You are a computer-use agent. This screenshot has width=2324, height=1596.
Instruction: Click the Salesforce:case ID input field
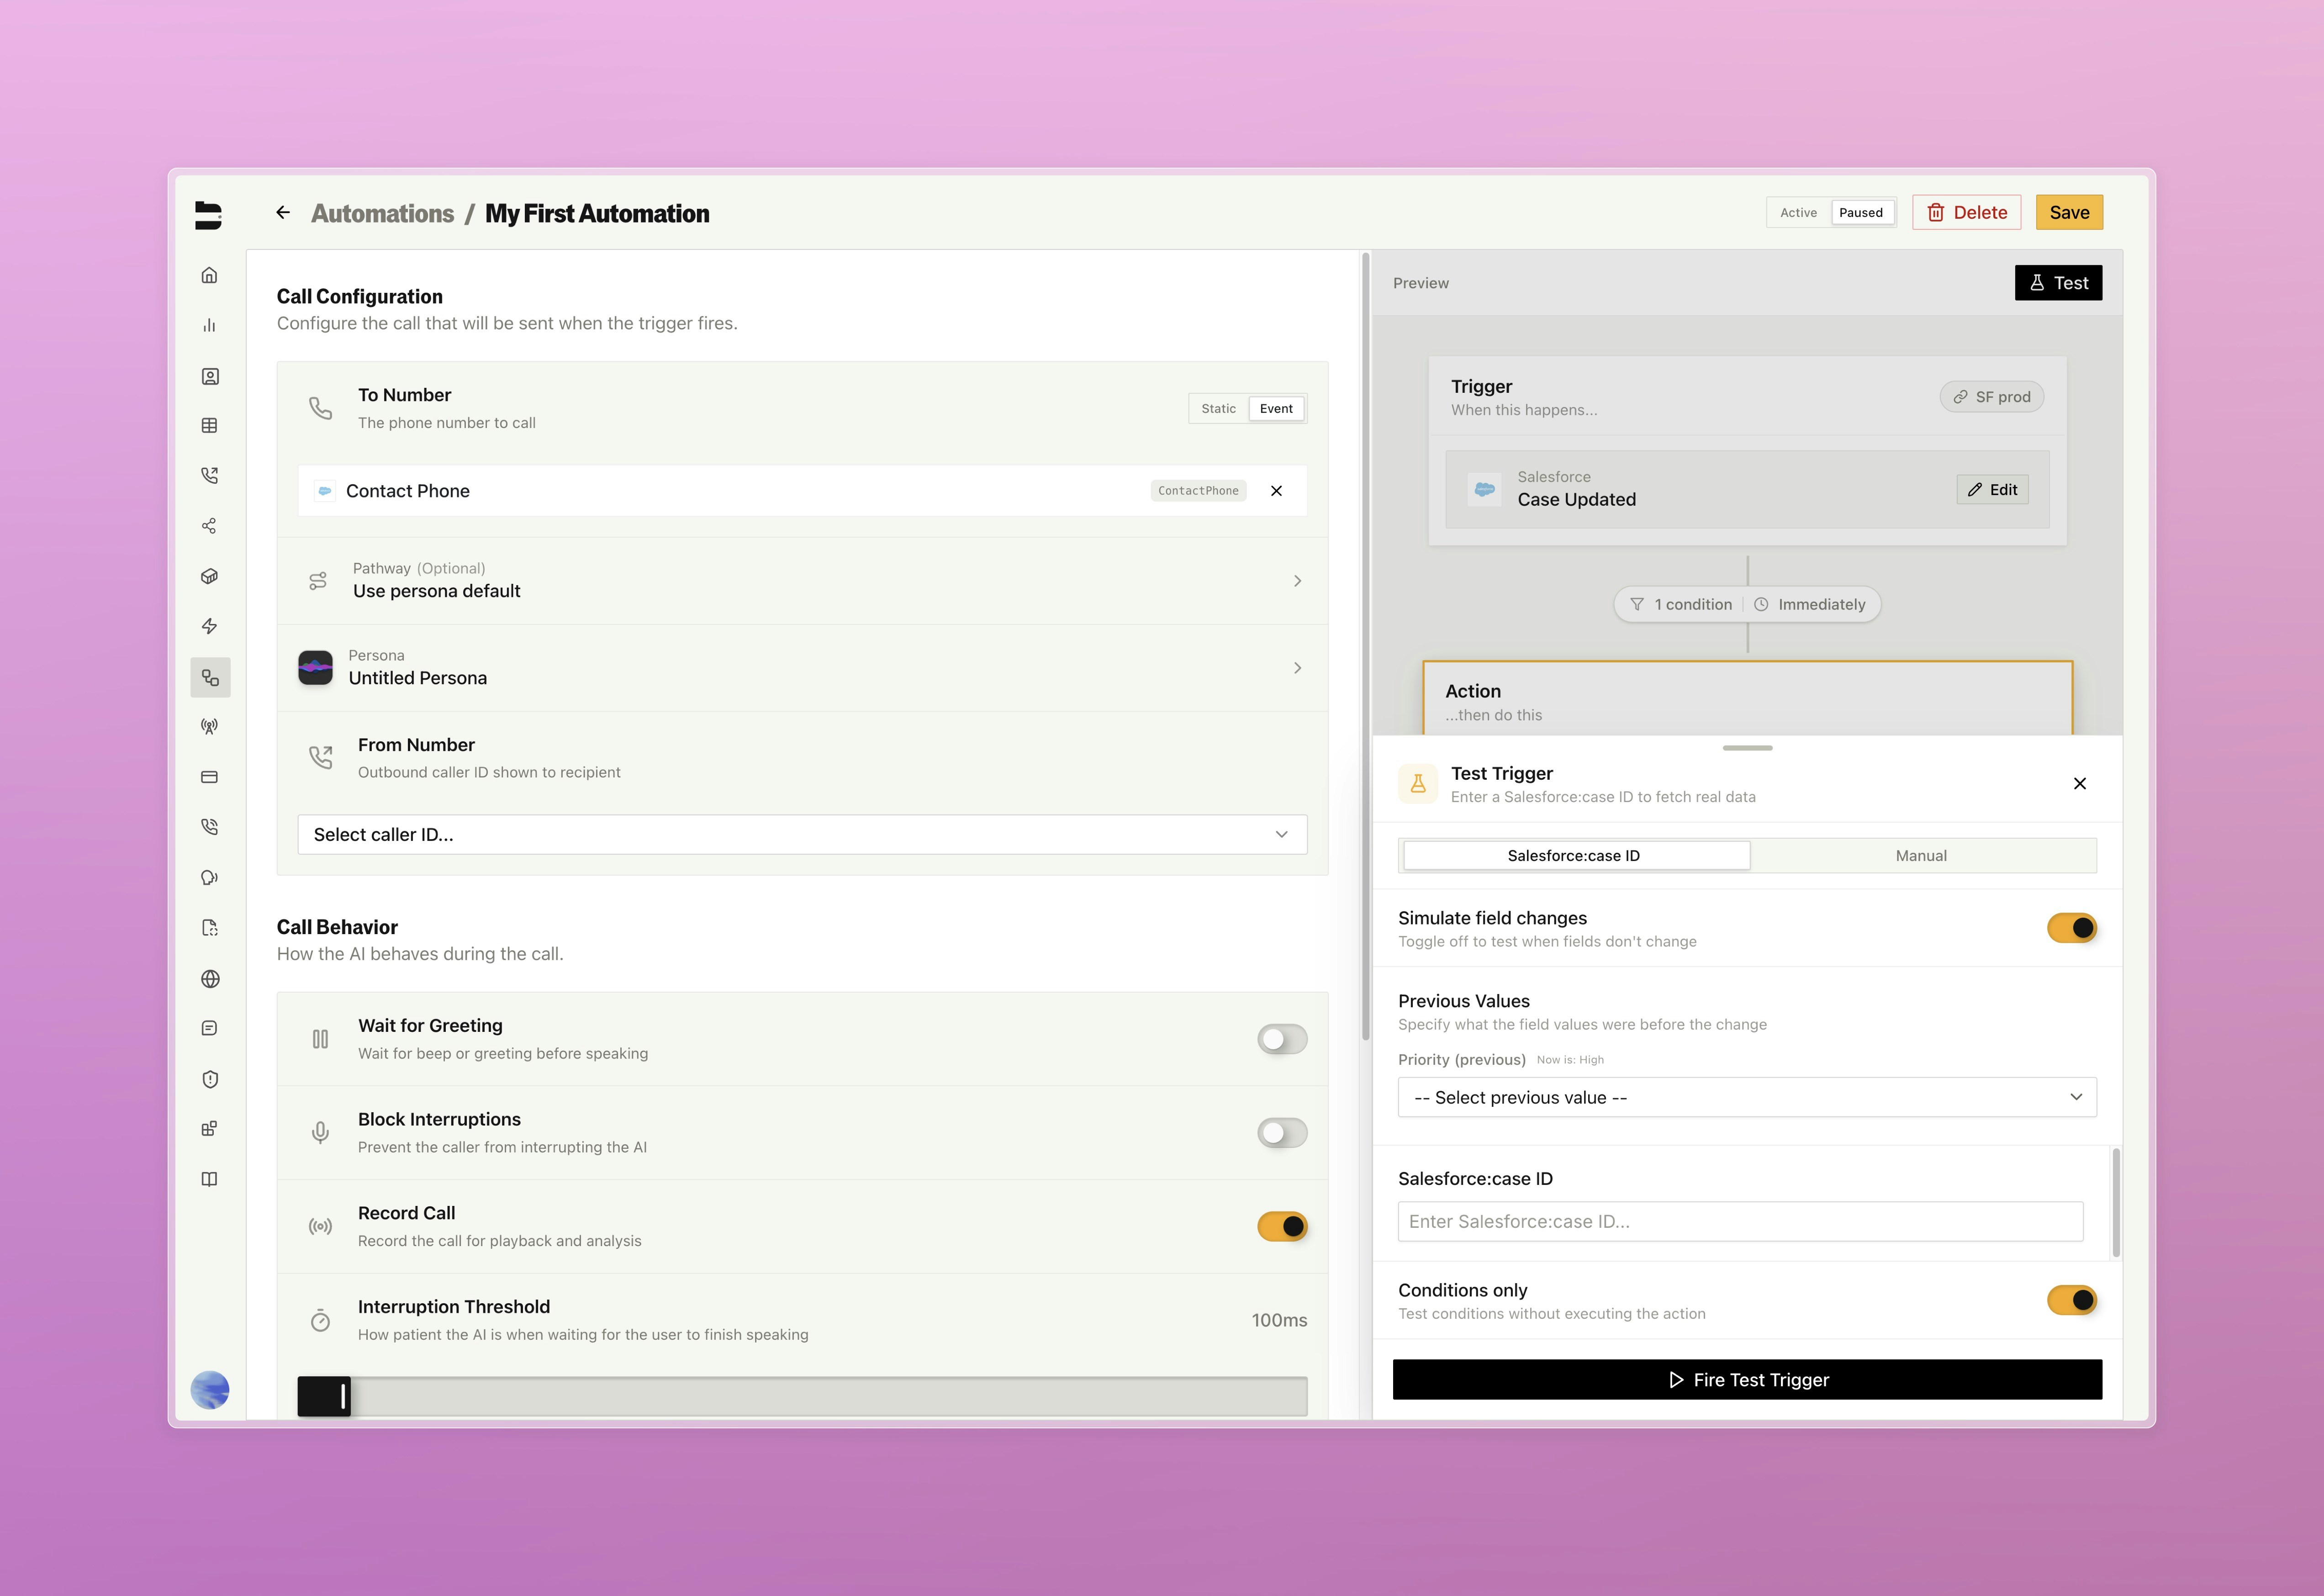tap(1739, 1222)
